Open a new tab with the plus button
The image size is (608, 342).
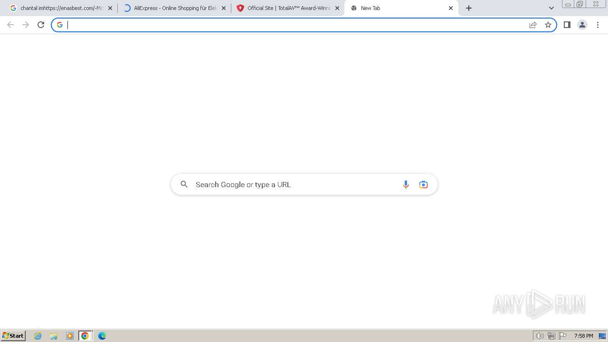click(469, 8)
